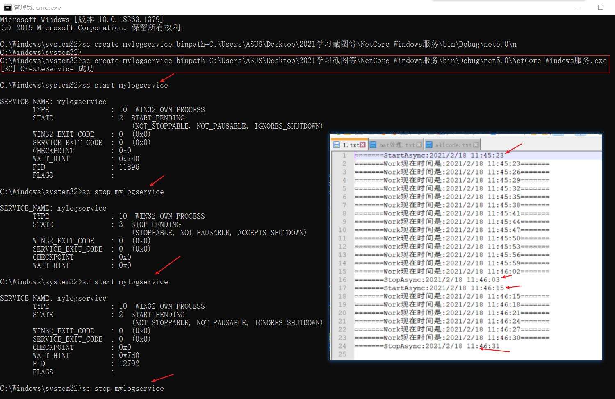Click the PID value 12792

click(x=129, y=364)
